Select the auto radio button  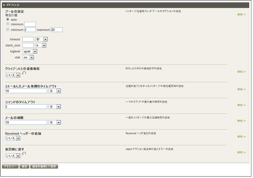(8, 19)
